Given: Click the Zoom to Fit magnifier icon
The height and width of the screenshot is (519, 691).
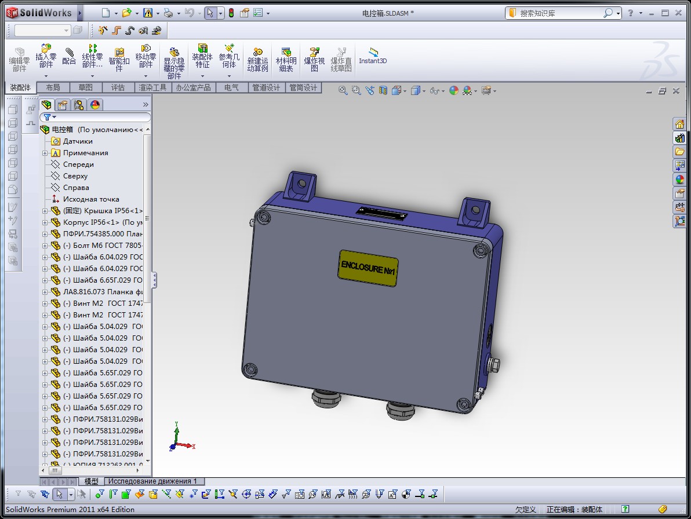Looking at the screenshot, I should click(x=343, y=90).
